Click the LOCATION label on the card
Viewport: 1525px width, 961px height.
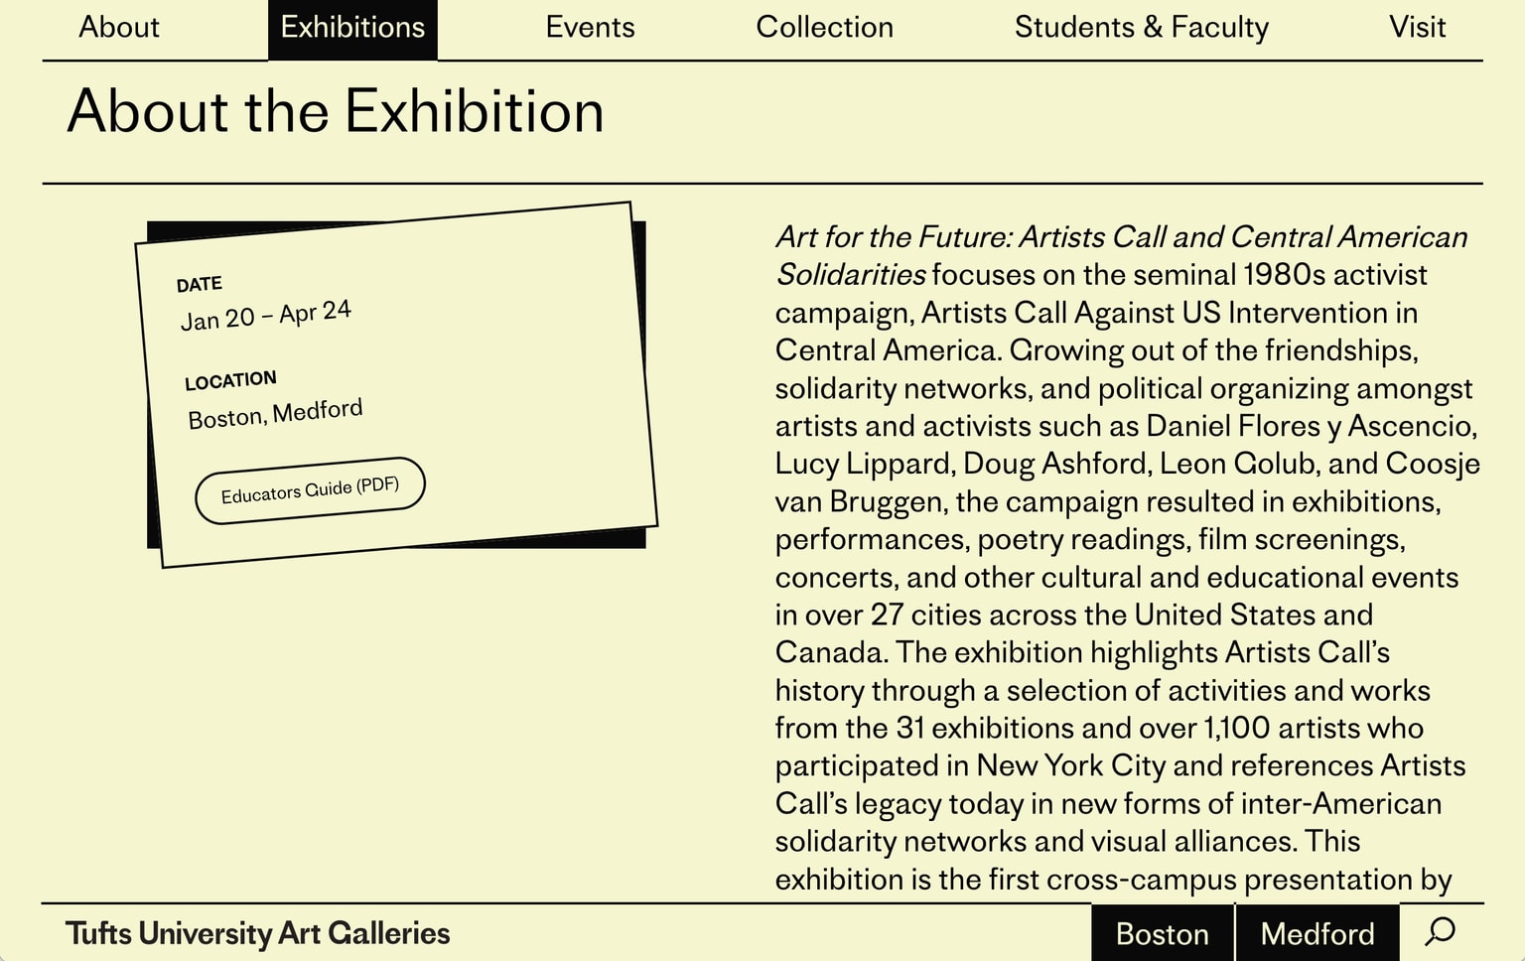230,381
